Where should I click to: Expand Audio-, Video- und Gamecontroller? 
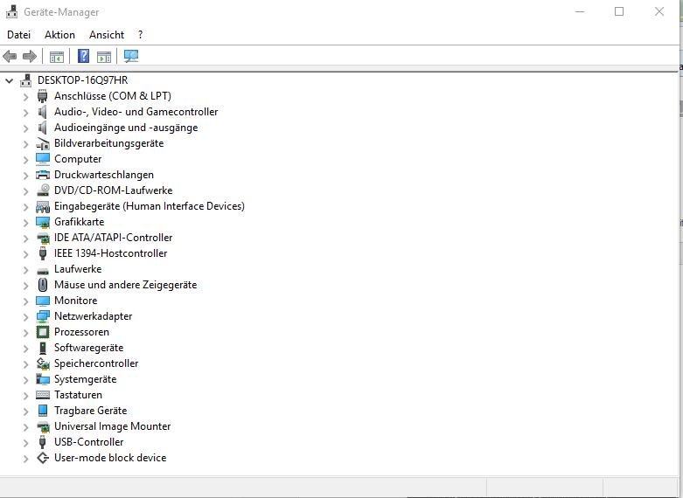tap(25, 113)
